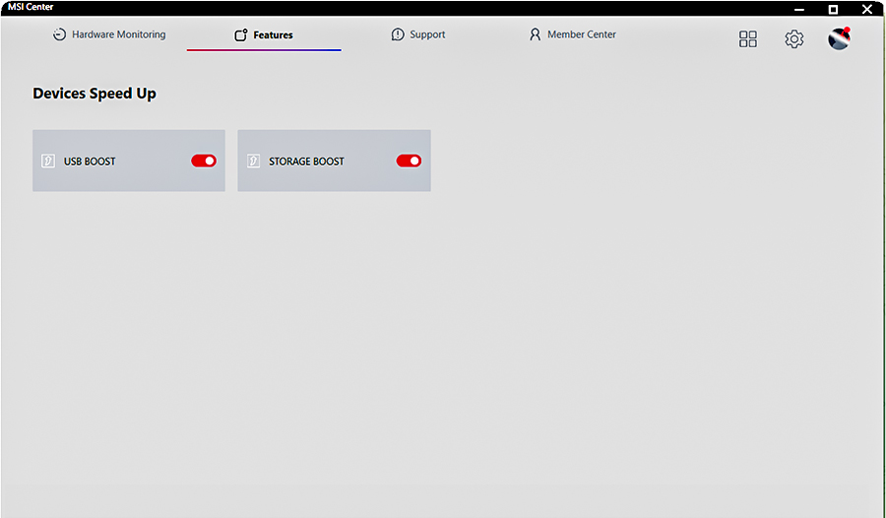Open the Member Center tab
This screenshot has width=886, height=518.
pyautogui.click(x=582, y=34)
